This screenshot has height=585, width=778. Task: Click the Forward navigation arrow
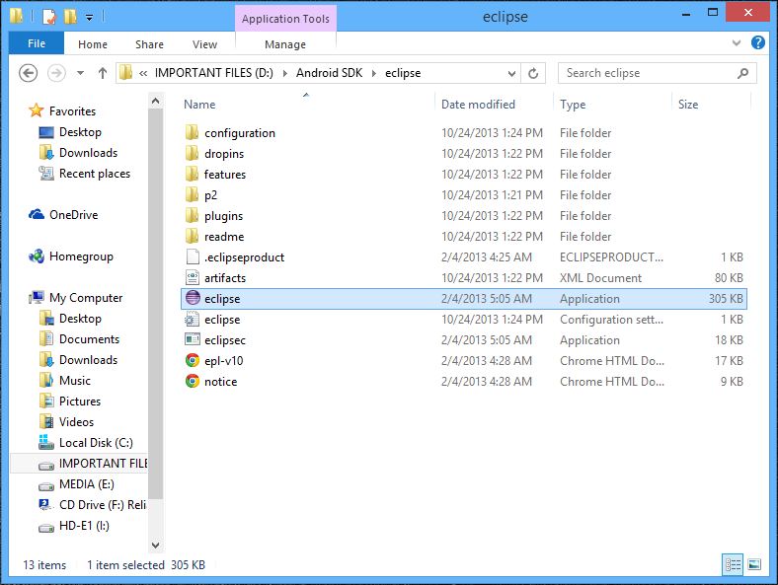[56, 73]
